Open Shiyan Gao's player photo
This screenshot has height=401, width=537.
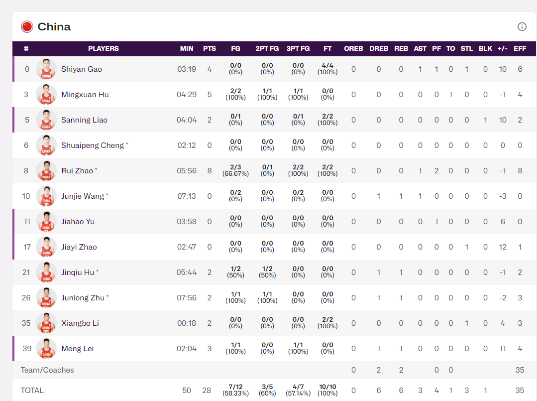point(46,69)
